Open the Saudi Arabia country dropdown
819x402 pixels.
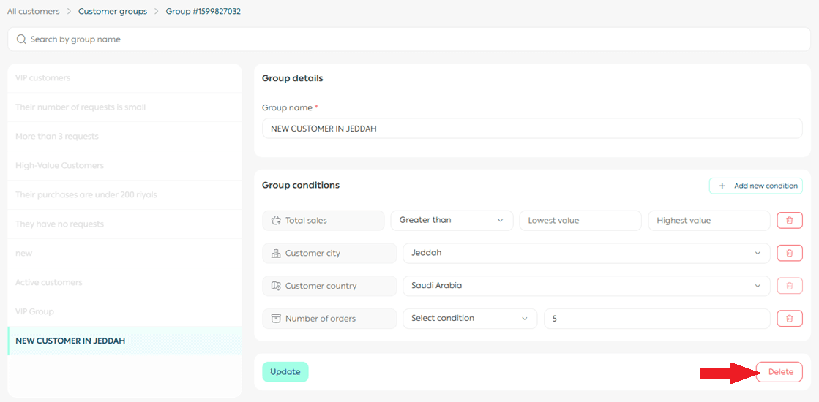(586, 286)
